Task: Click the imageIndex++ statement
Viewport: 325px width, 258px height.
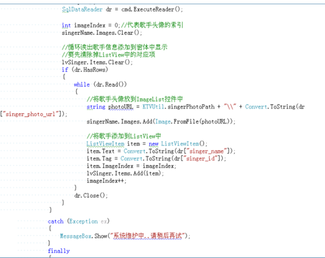Action: 107,181
